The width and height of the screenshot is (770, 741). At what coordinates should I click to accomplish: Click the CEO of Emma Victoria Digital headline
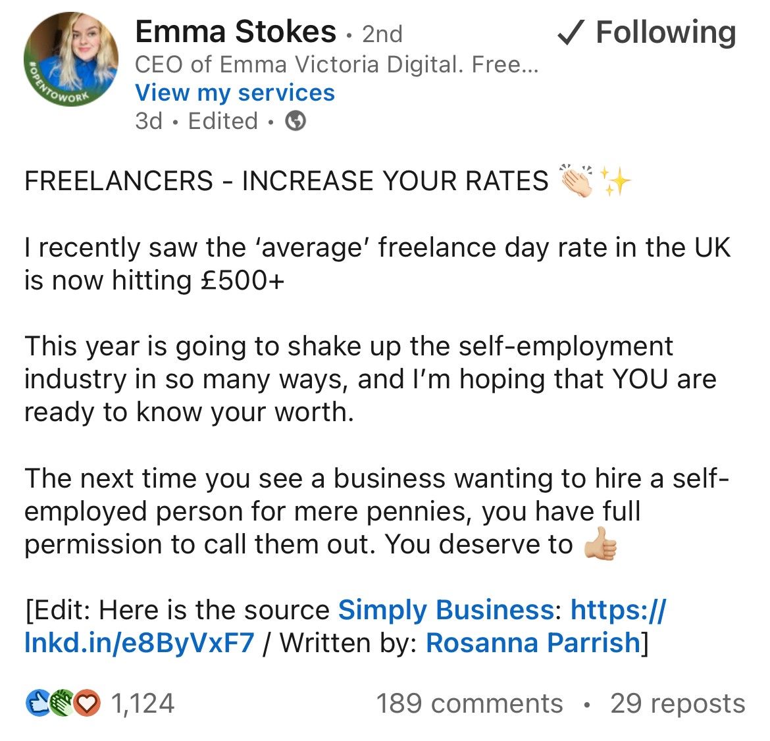[x=337, y=64]
